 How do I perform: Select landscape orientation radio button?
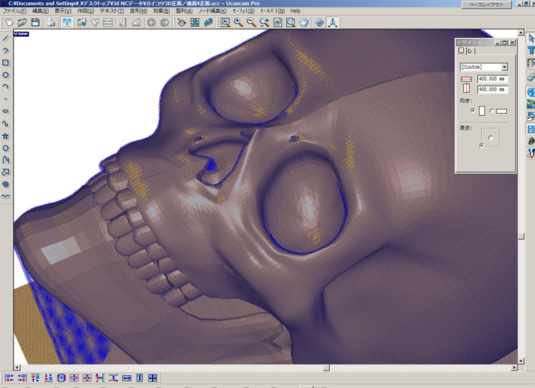click(x=493, y=110)
